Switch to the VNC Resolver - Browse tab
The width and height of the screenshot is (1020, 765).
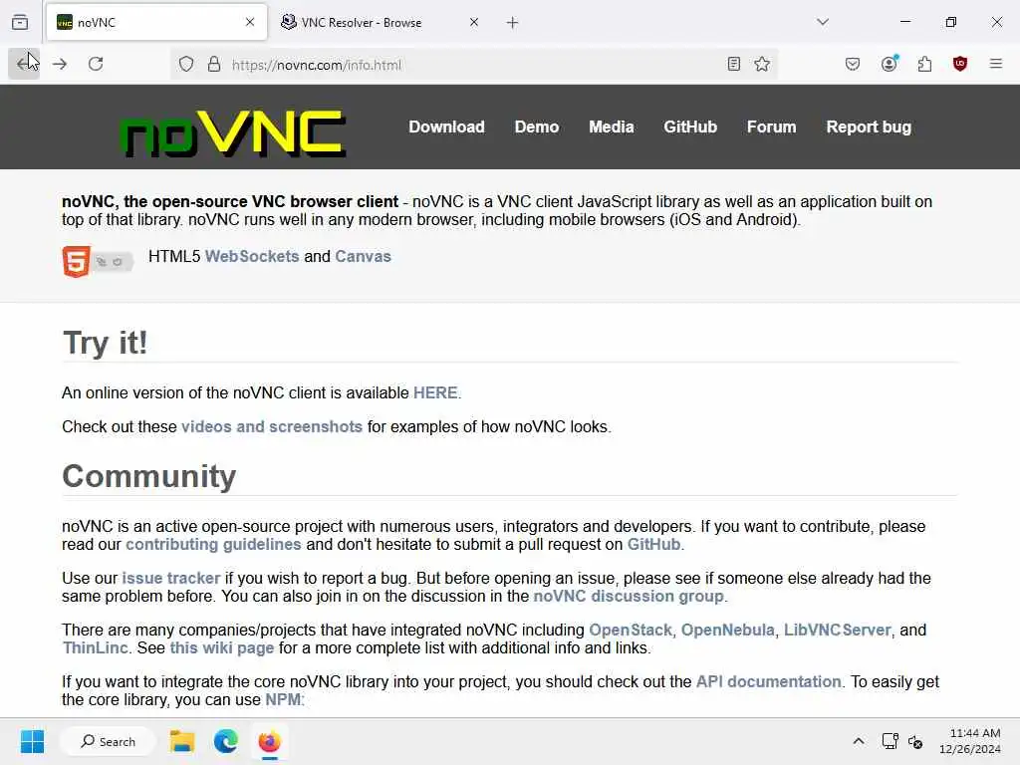(x=381, y=22)
